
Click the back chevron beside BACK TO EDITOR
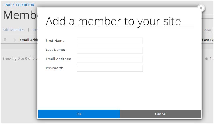point(4,5)
